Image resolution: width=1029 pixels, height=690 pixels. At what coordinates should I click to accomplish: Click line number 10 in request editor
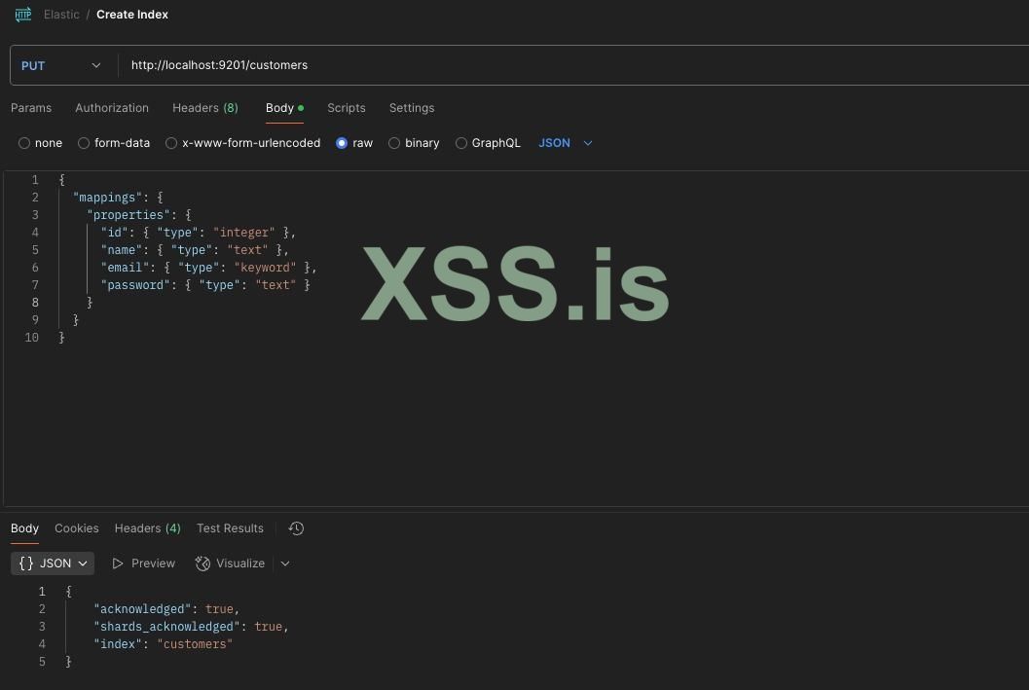[31, 337]
